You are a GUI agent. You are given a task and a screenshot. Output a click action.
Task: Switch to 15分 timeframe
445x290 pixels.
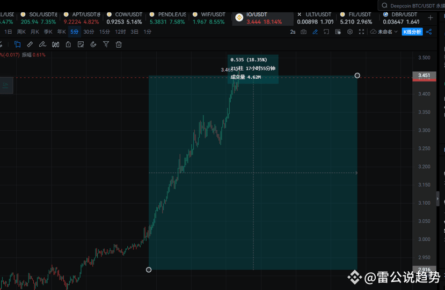coord(105,32)
